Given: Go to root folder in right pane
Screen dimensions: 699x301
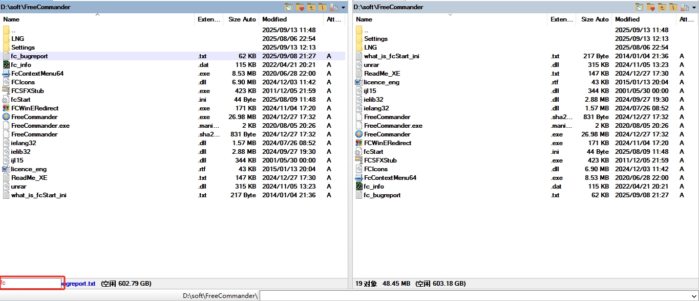Looking at the screenshot, I should point(673,7).
